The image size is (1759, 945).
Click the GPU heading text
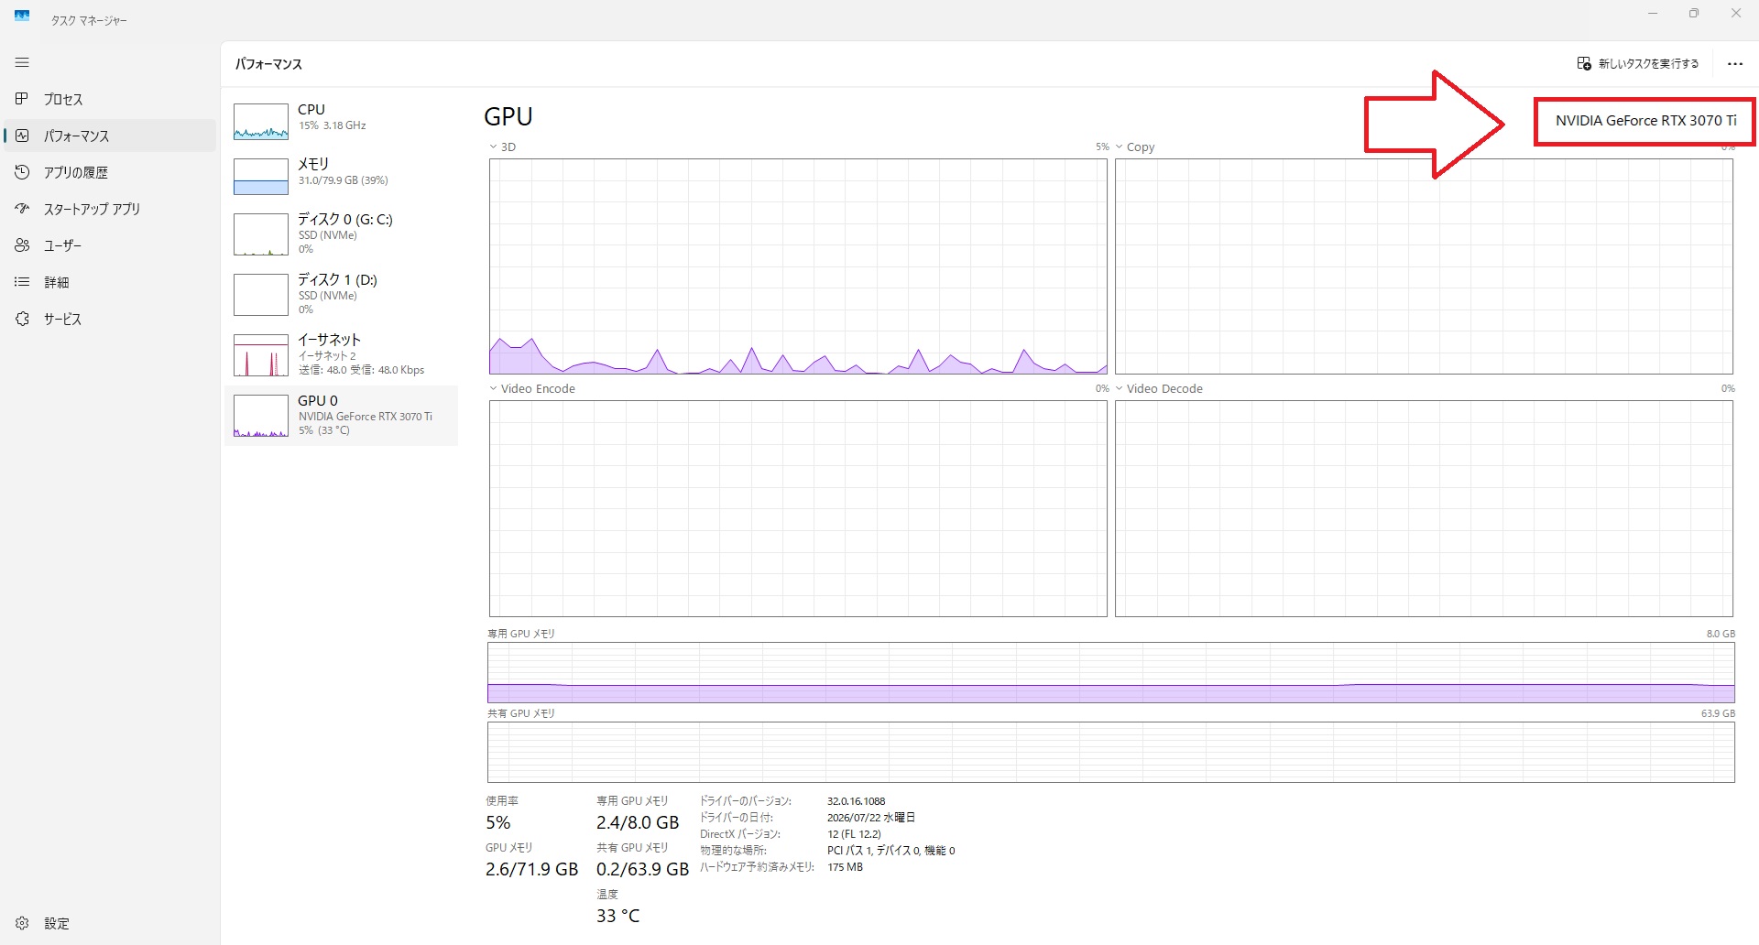pos(508,117)
